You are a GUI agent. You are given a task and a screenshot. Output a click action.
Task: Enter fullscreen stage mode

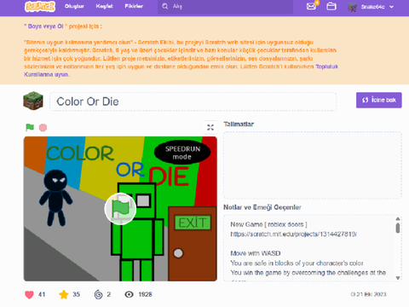tap(210, 127)
